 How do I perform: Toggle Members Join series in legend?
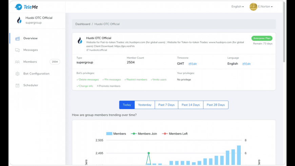(x=144, y=133)
